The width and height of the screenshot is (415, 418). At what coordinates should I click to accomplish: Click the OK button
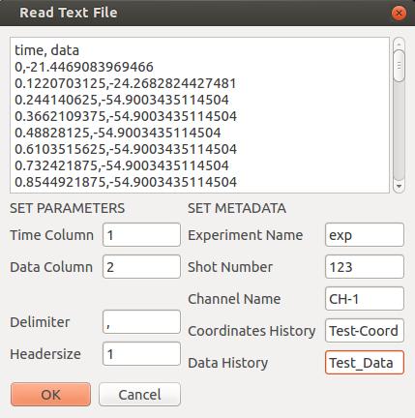[50, 394]
